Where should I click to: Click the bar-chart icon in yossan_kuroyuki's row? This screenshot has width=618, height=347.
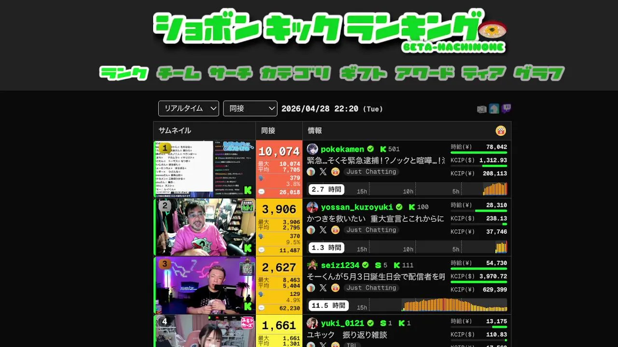pos(311,230)
